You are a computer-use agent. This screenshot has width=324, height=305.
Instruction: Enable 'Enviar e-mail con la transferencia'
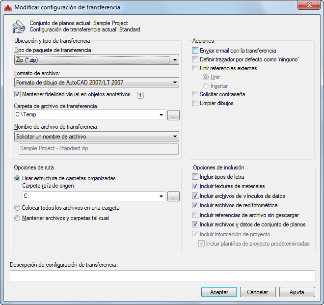coord(195,51)
